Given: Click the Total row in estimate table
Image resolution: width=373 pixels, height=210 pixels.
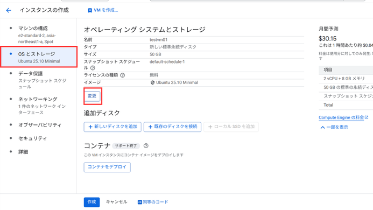Looking at the screenshot, I should (346, 105).
